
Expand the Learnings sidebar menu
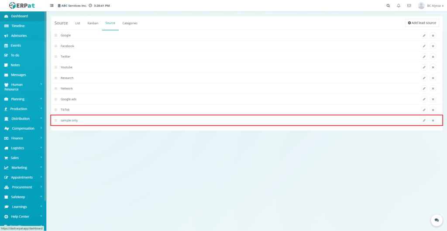click(x=23, y=207)
